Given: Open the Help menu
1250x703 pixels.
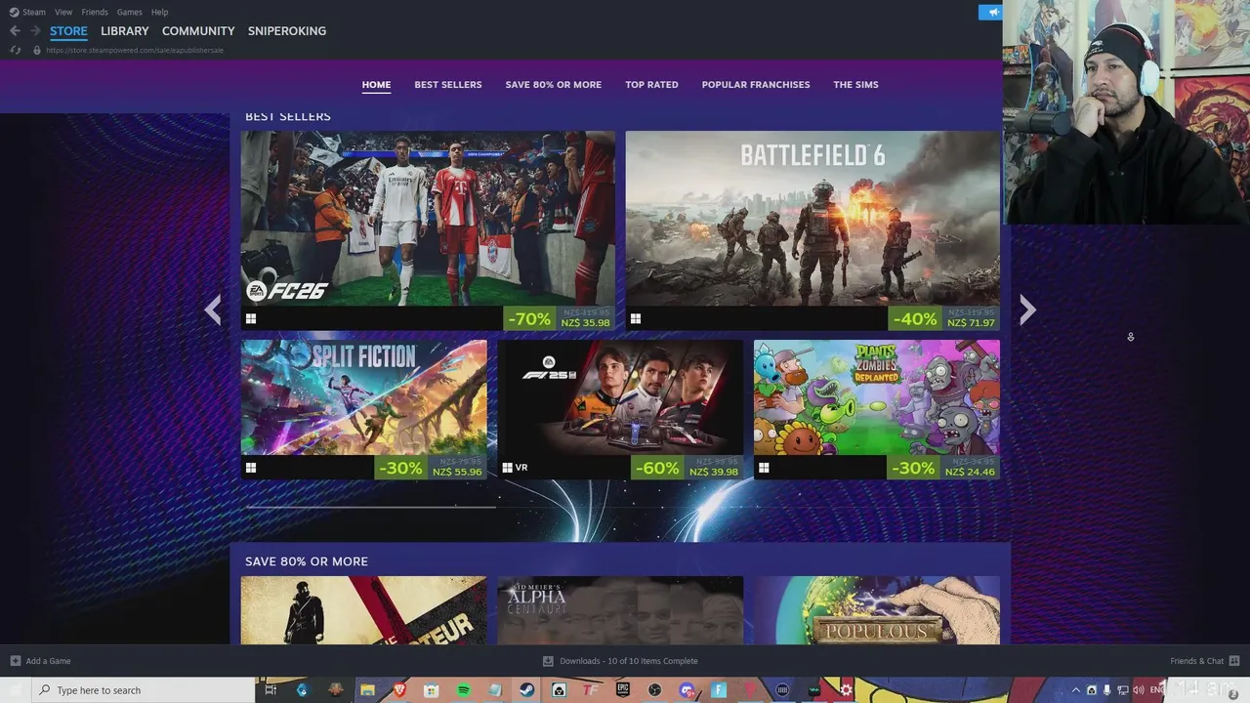Looking at the screenshot, I should pyautogui.click(x=160, y=12).
